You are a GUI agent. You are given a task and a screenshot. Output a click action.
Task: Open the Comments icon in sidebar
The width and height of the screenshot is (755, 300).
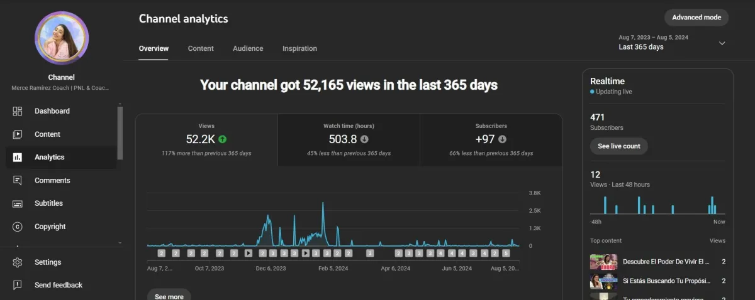coord(18,181)
